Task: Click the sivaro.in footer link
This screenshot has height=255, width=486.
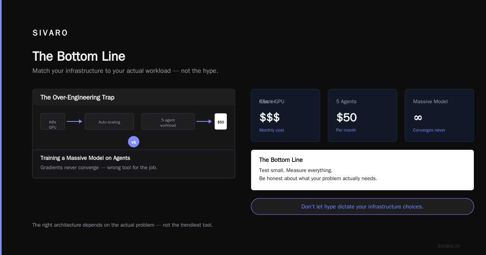Action: (449, 246)
